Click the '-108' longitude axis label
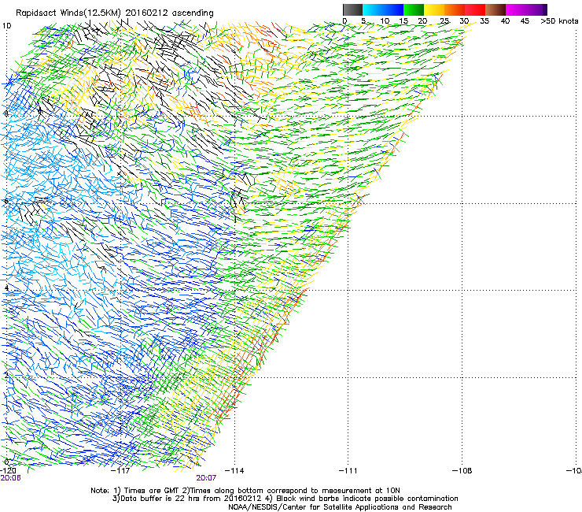This screenshot has height=512, width=582. [462, 471]
